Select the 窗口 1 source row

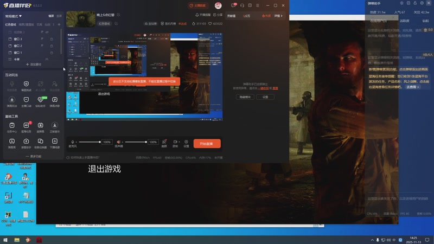[x=32, y=53]
